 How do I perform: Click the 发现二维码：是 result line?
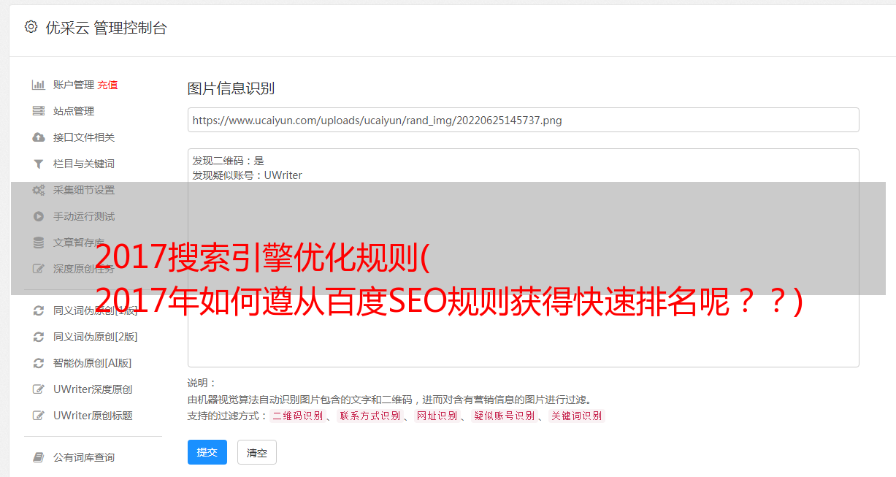(x=229, y=161)
